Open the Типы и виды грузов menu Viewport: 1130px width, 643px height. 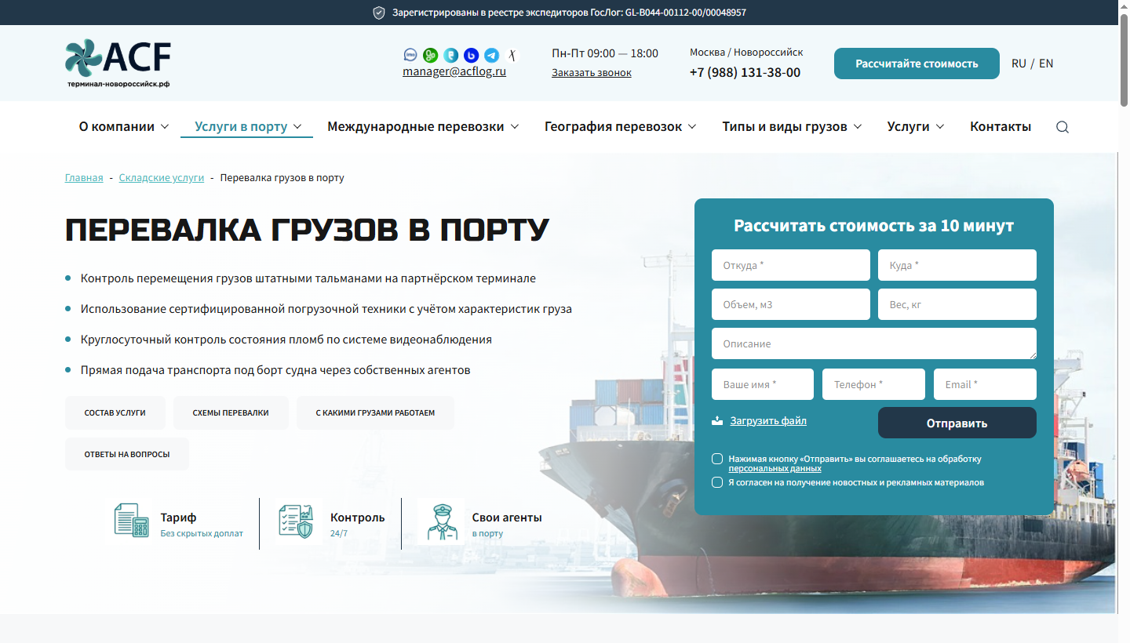[785, 126]
